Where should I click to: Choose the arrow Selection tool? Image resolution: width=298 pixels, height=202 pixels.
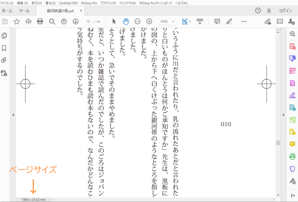click(x=114, y=21)
